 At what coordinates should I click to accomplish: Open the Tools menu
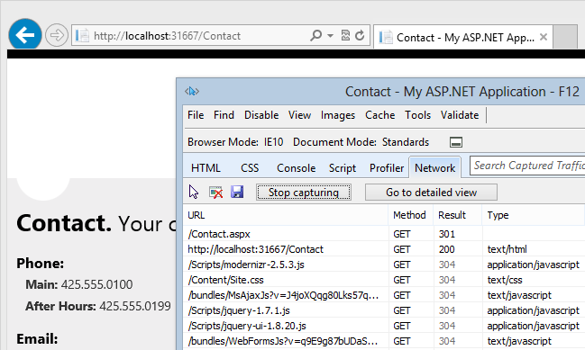(418, 115)
